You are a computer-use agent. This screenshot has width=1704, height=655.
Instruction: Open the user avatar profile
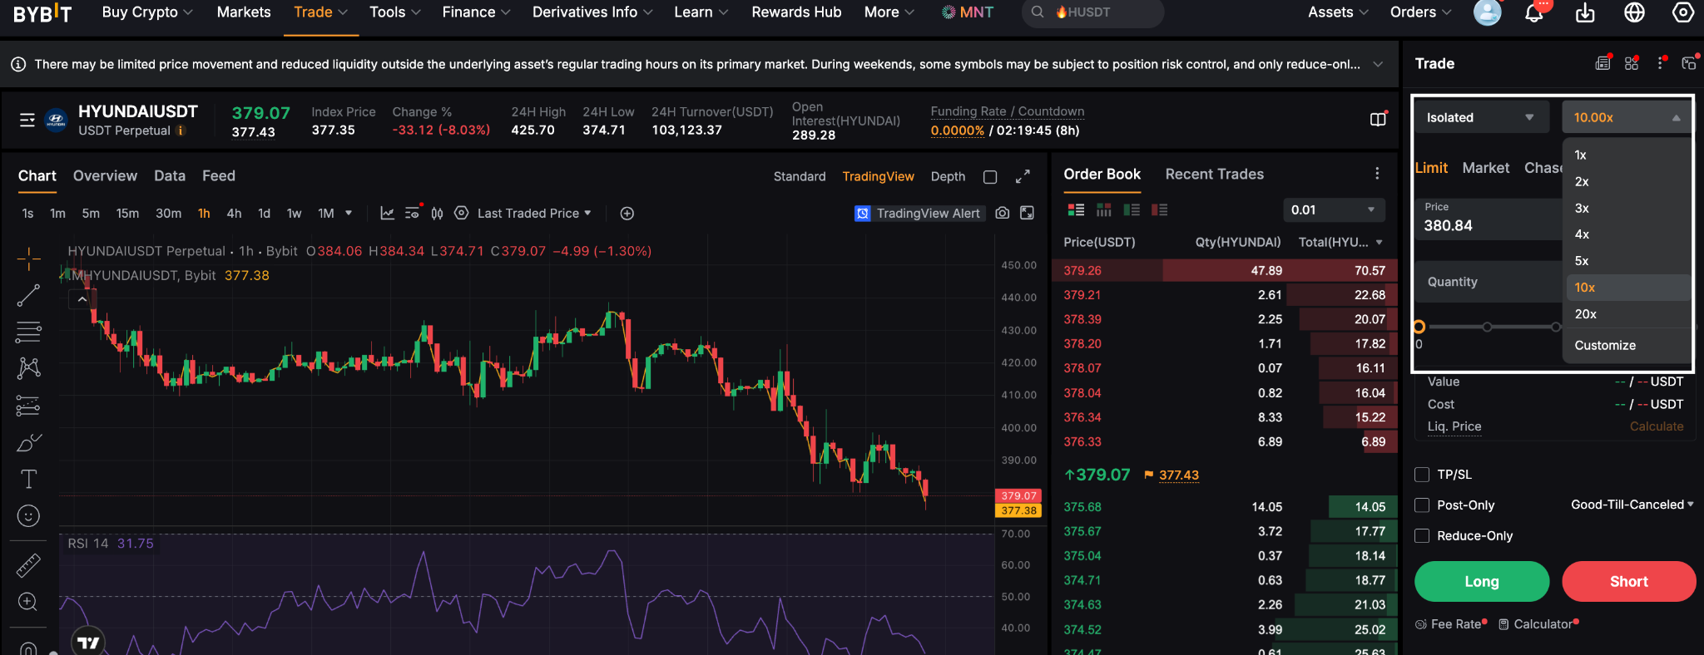tap(1488, 12)
